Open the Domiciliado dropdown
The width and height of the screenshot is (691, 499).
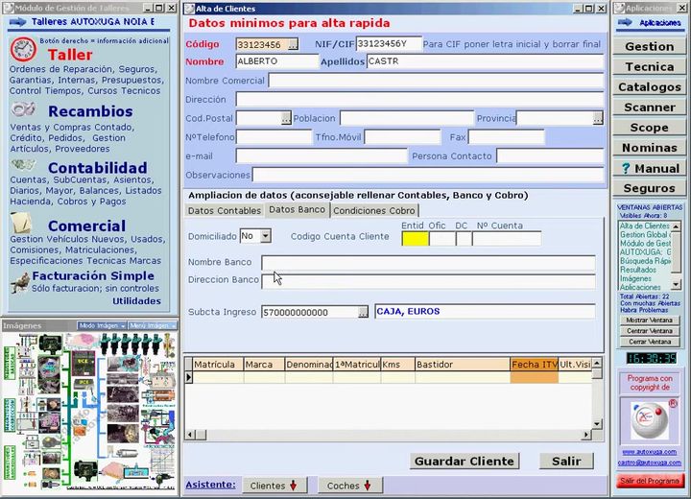point(265,236)
